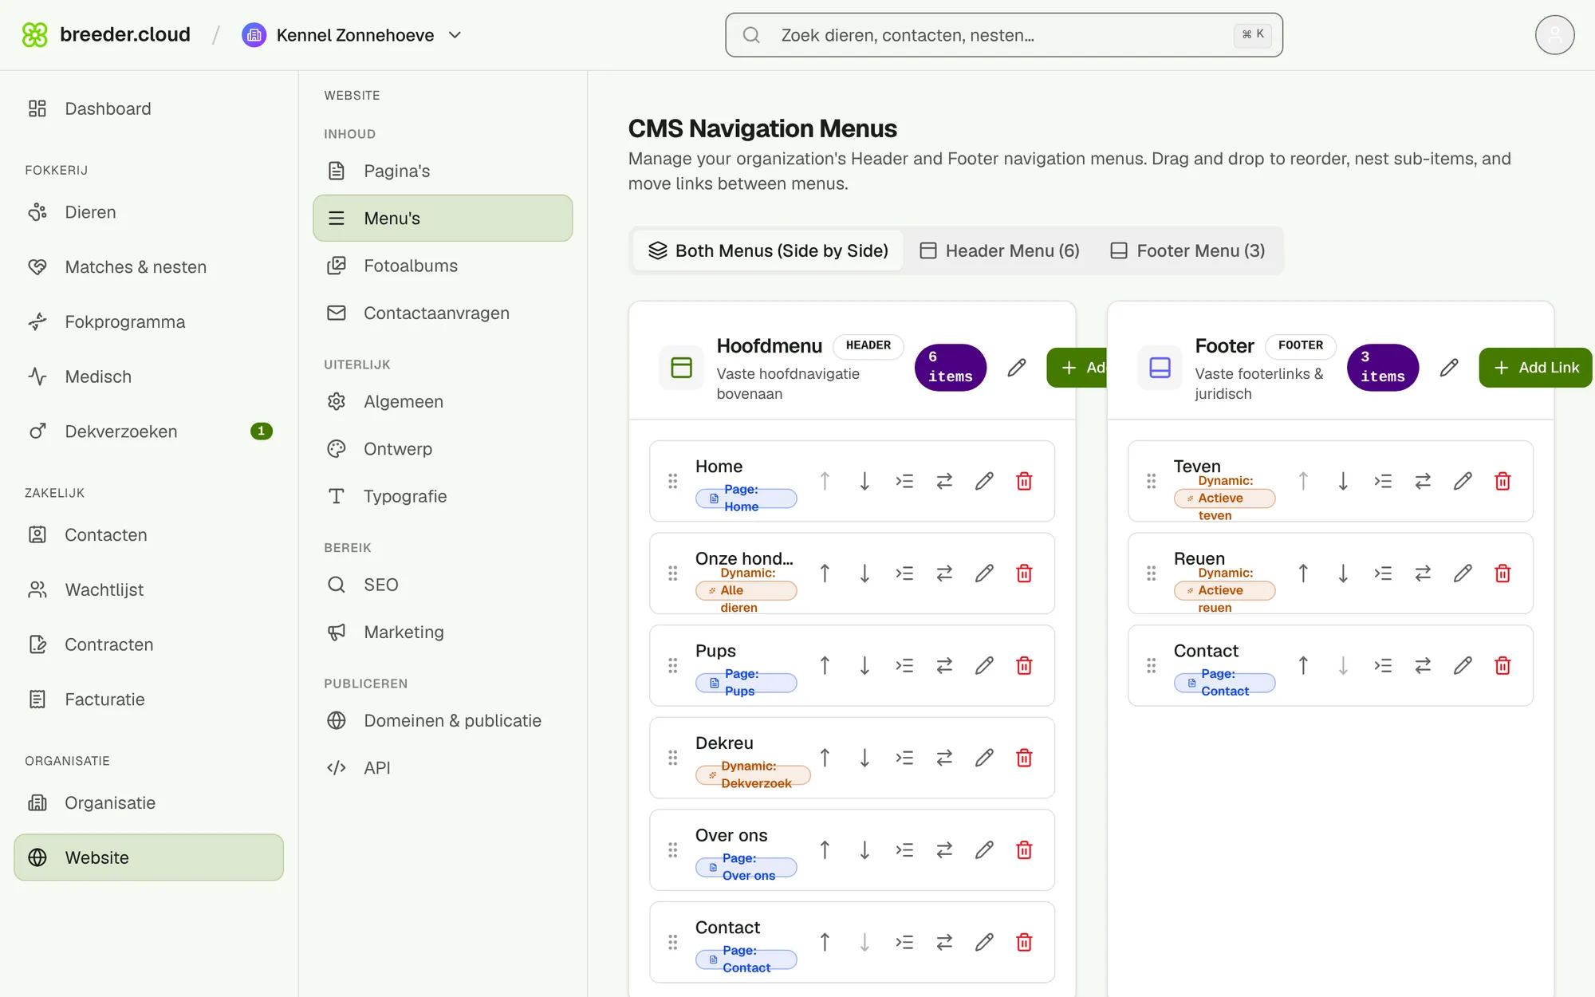Click Dynamic: Dekverzoek badge
1595x997 pixels.
point(753,775)
